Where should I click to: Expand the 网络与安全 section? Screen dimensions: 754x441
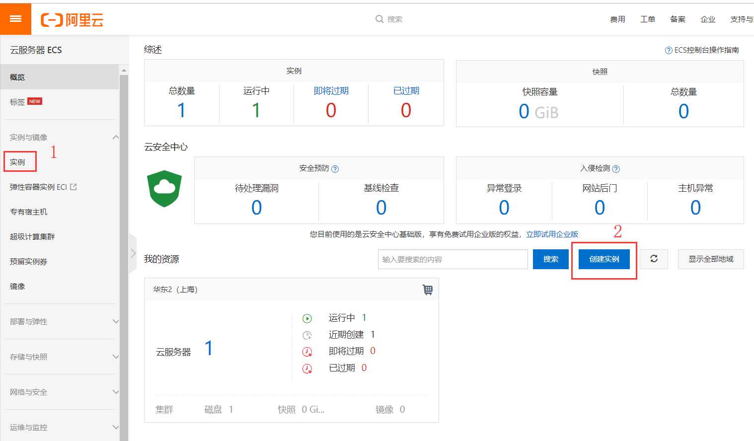tap(115, 392)
